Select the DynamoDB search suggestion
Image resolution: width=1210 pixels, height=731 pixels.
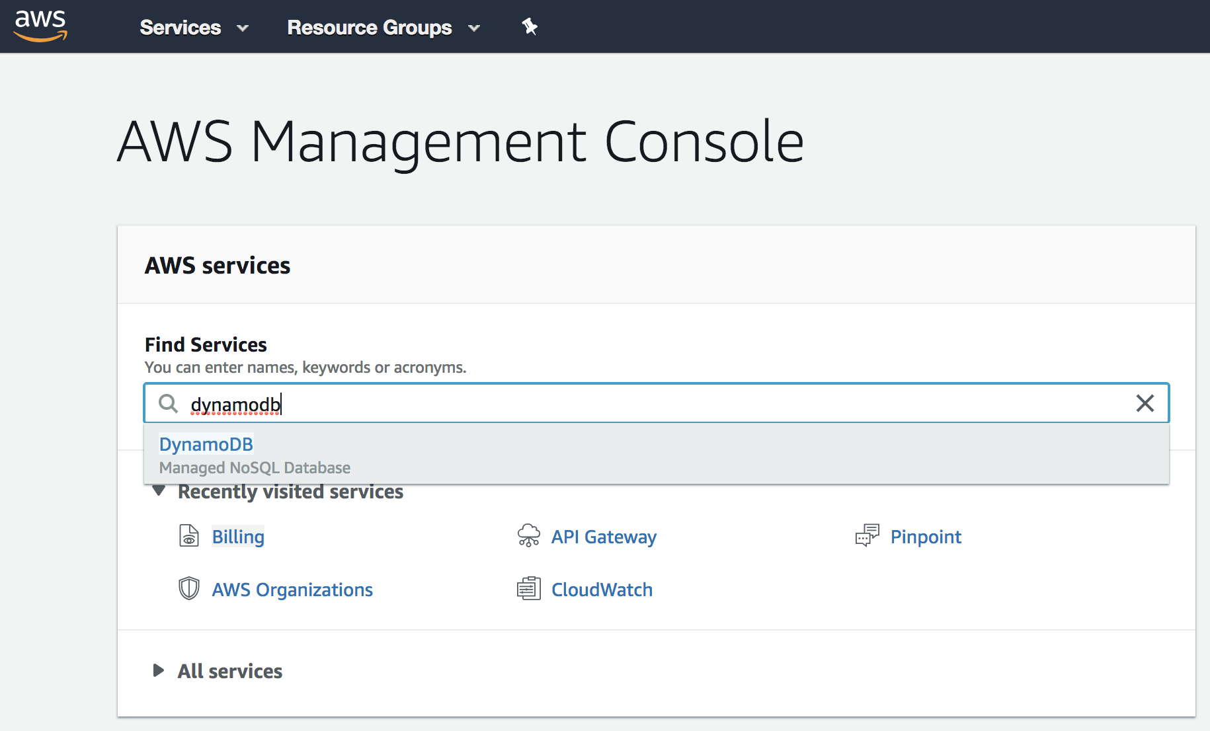tap(657, 455)
